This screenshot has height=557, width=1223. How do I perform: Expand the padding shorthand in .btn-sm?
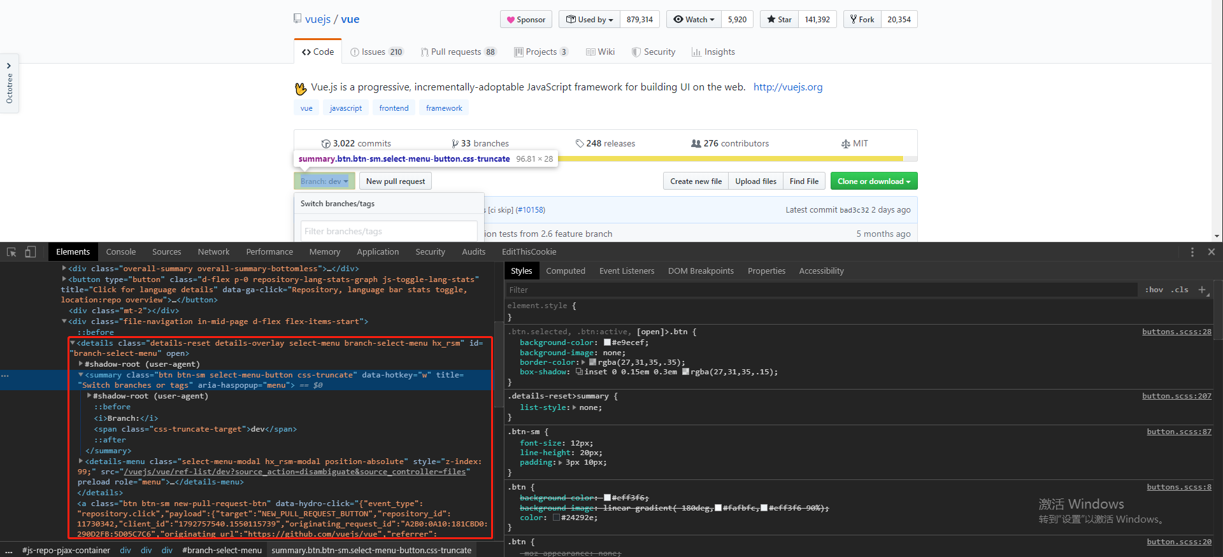point(560,463)
